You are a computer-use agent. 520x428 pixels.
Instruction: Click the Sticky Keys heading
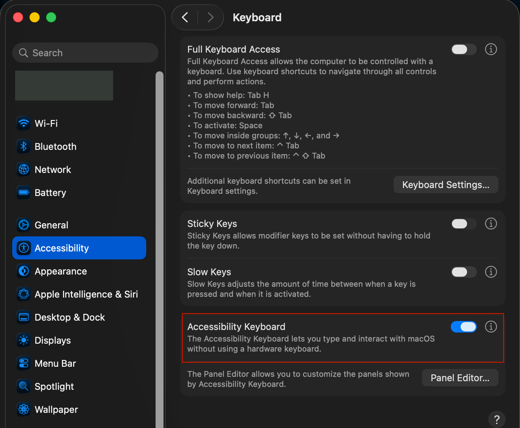212,224
